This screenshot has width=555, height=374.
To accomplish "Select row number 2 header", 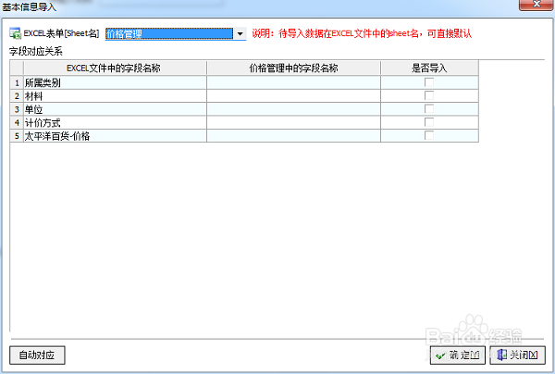I will pos(17,96).
